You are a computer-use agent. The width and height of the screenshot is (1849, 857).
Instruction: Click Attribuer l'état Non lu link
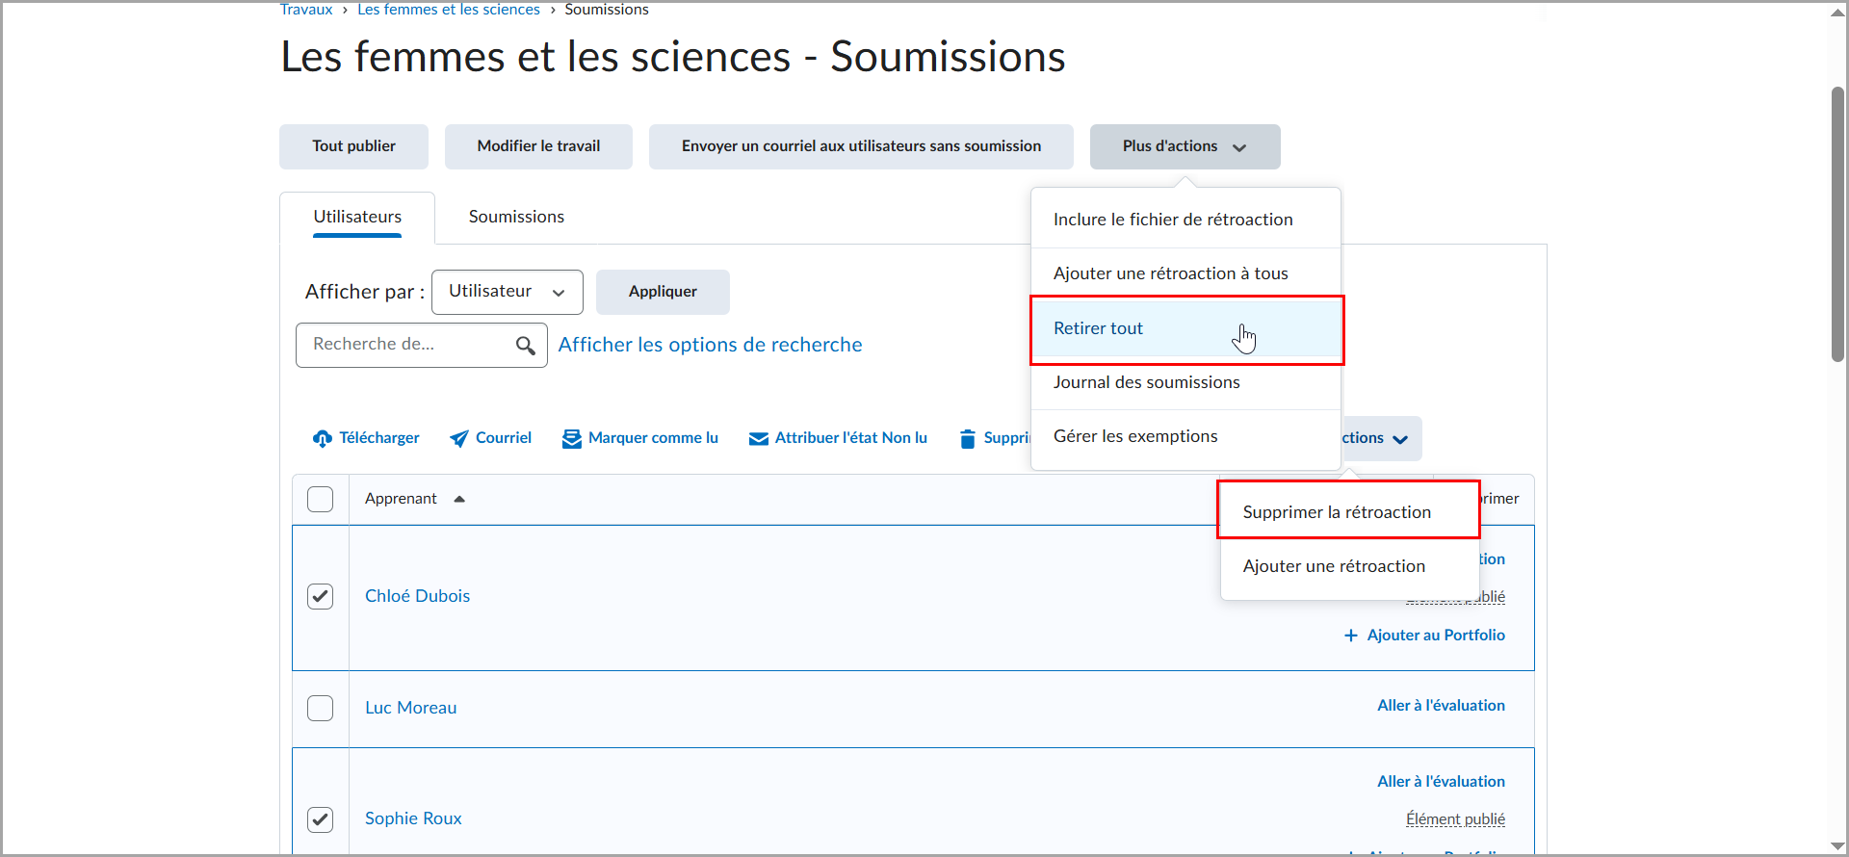pos(838,438)
